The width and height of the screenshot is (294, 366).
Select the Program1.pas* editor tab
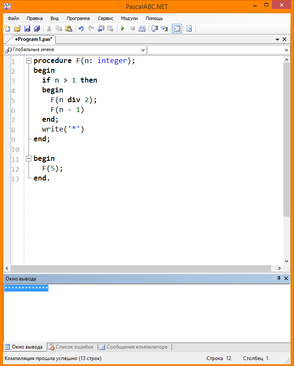(33, 39)
